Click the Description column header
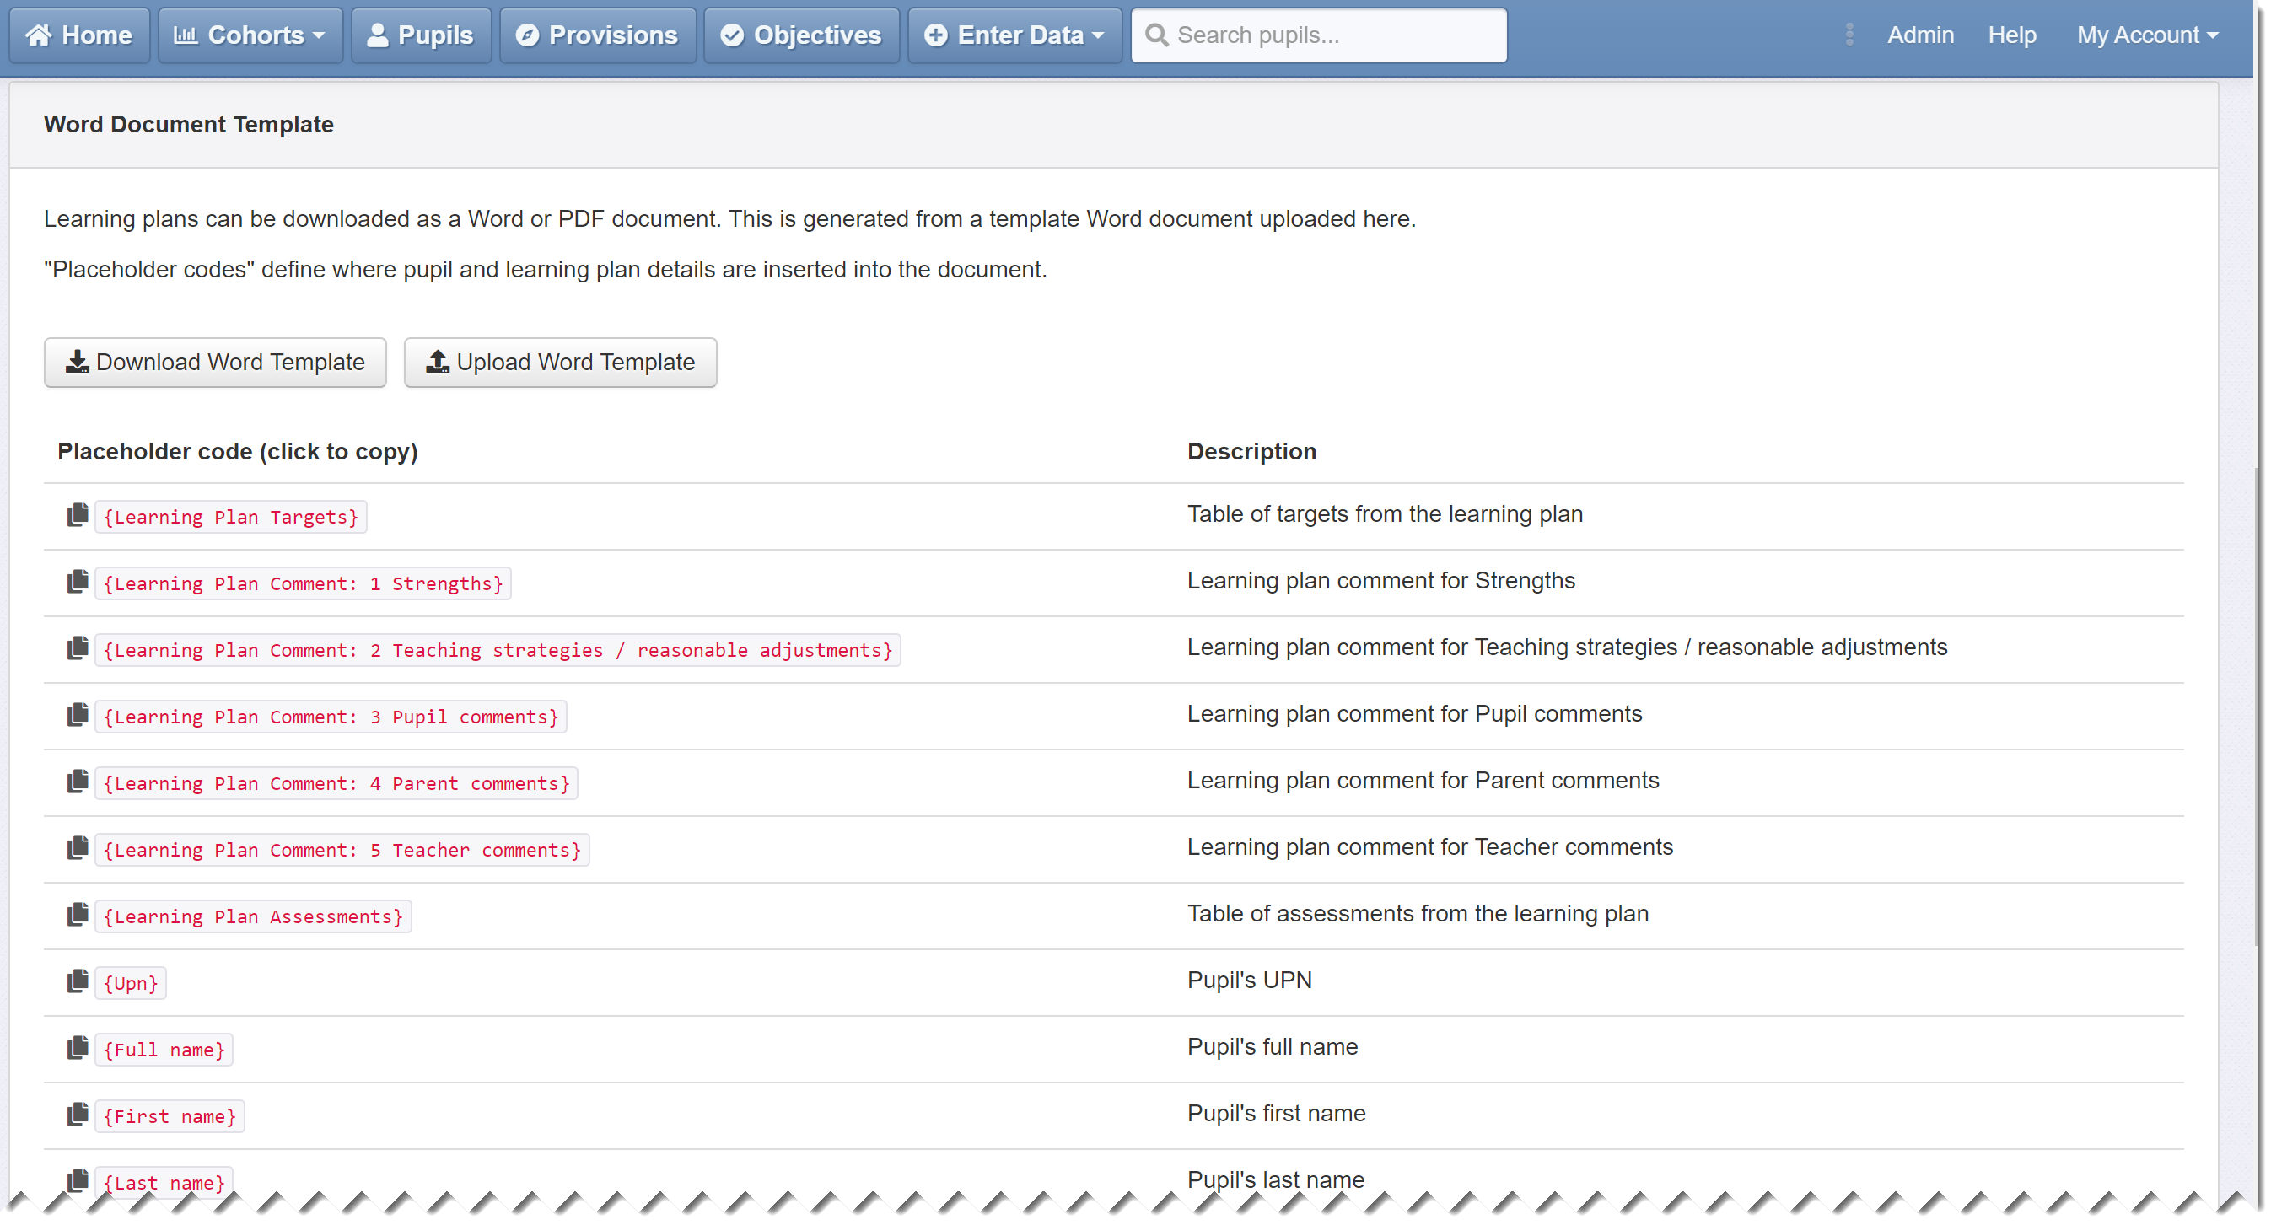Image resolution: width=2271 pixels, height=1225 pixels. point(1251,451)
